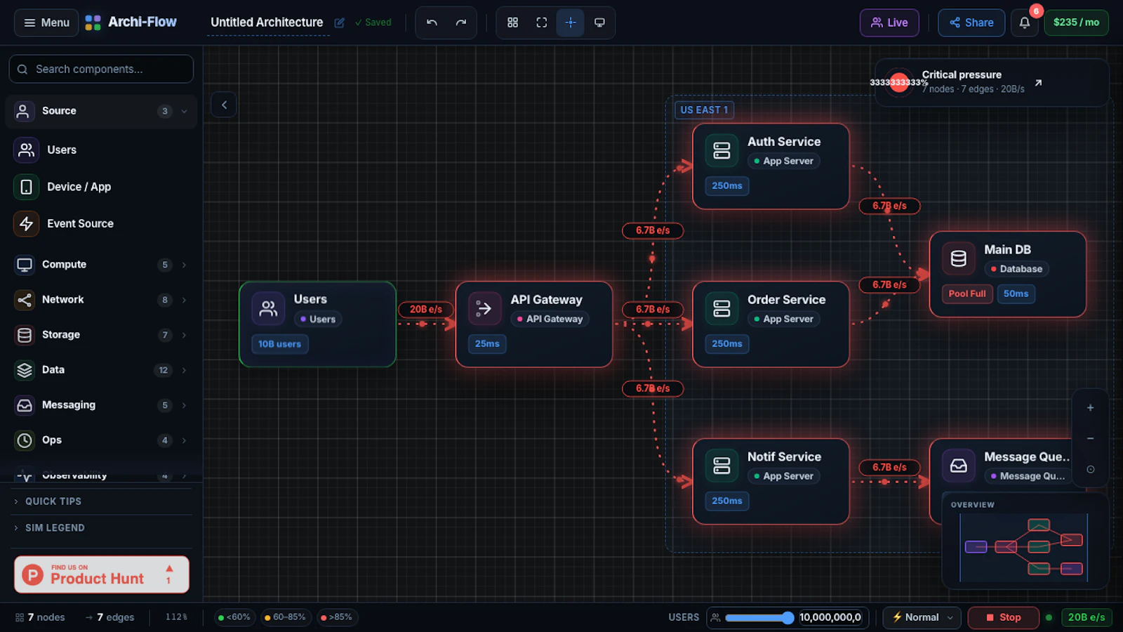The image size is (1123, 632).
Task: Select the Users source component
Action: (101, 150)
